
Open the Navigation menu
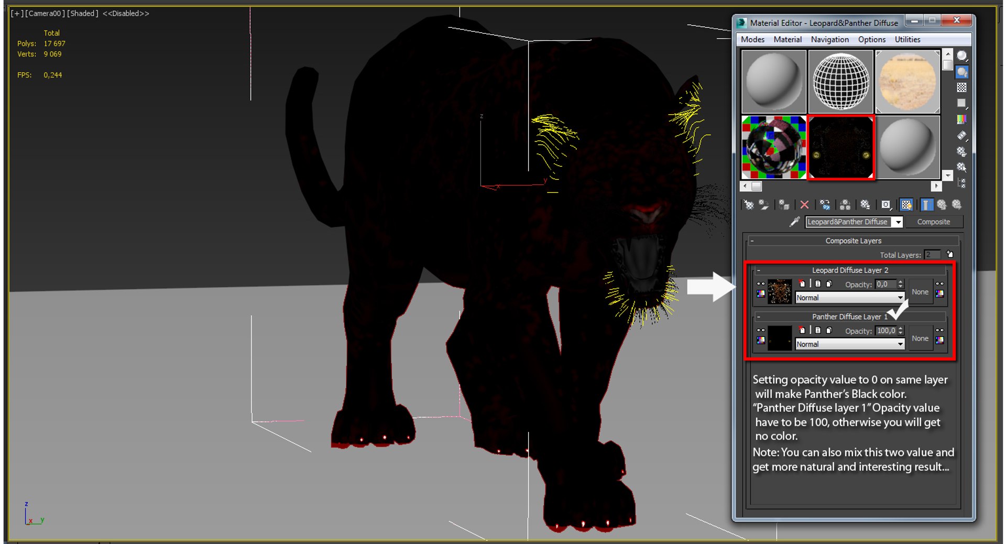829,39
